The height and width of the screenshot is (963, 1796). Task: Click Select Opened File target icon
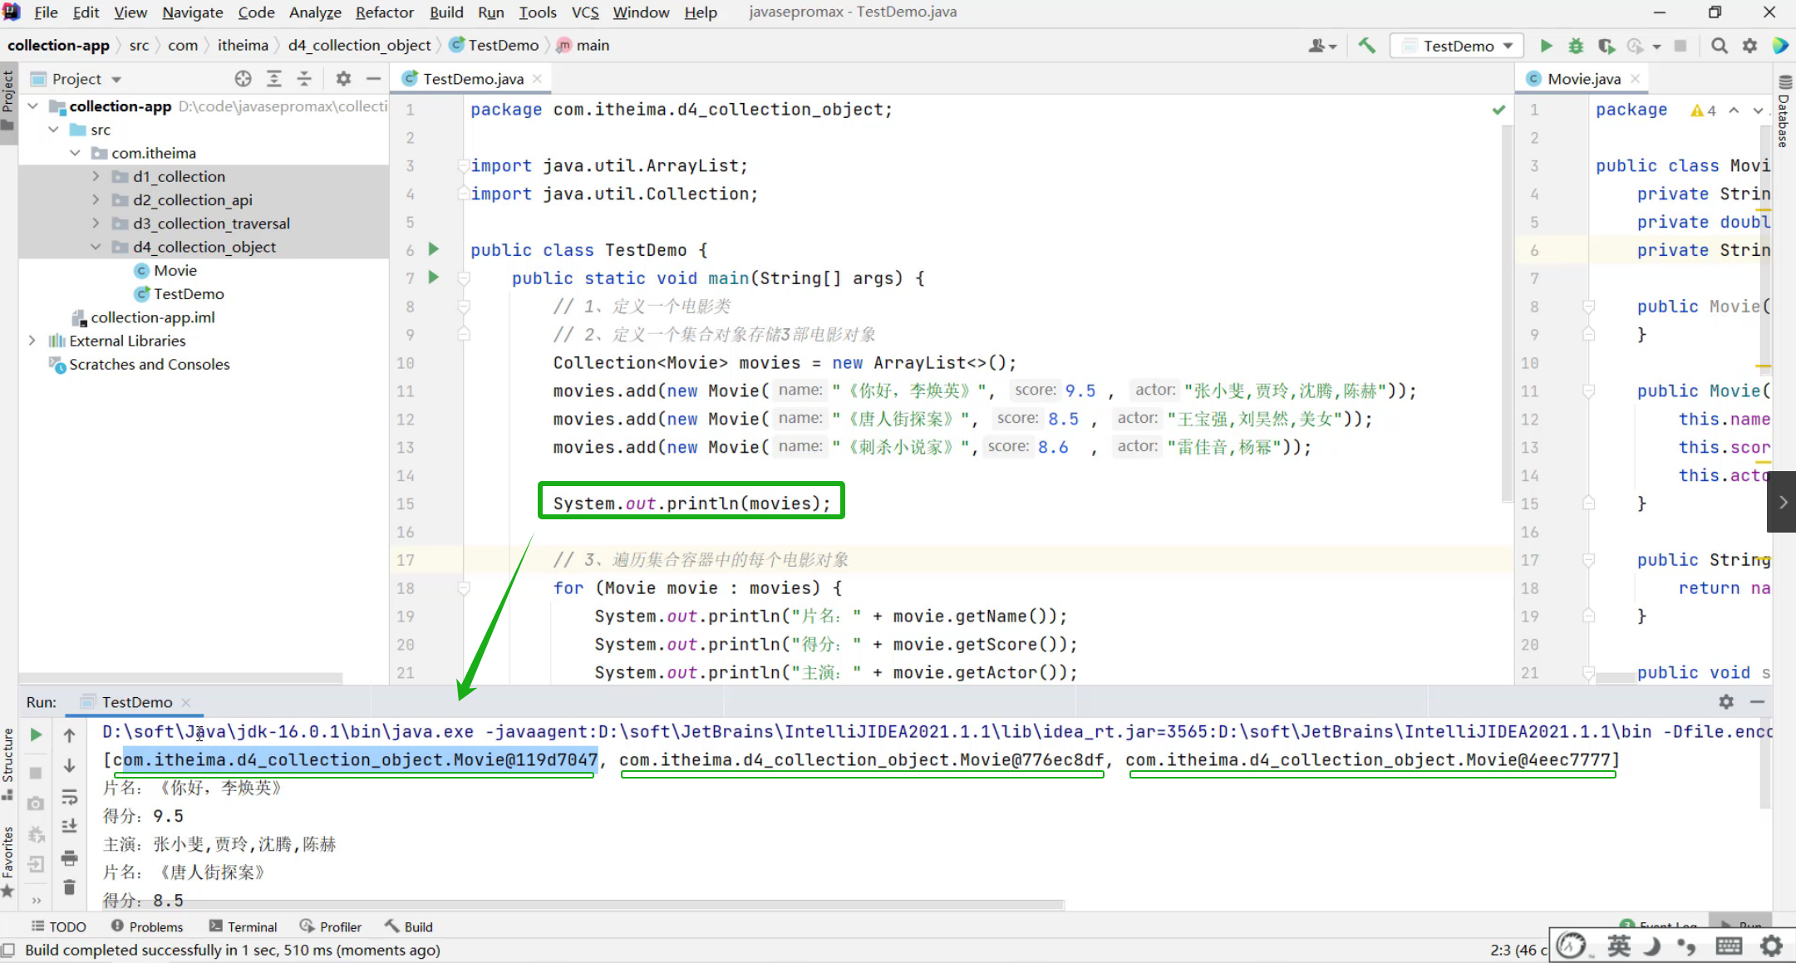click(x=243, y=79)
